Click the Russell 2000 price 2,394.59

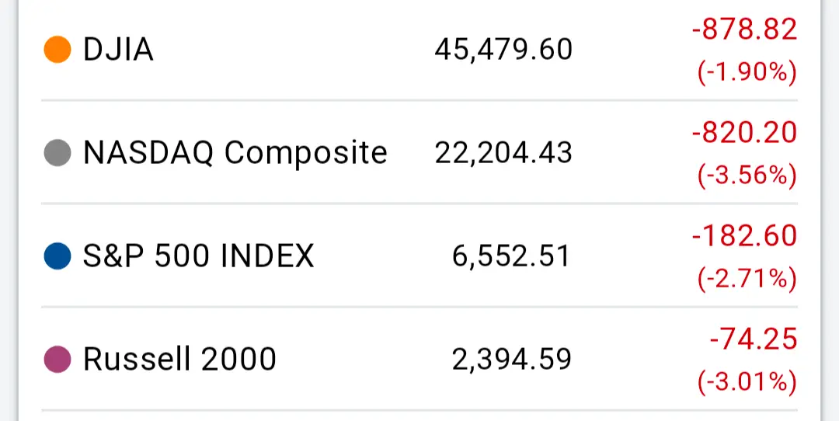point(511,359)
